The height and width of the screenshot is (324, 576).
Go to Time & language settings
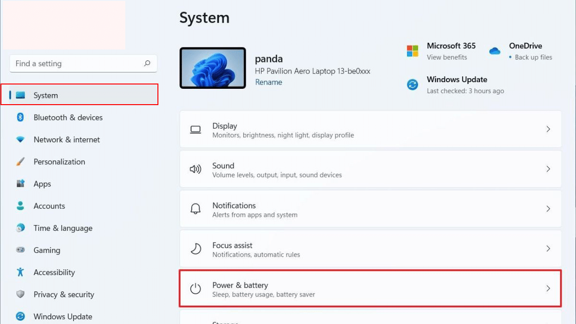click(63, 228)
